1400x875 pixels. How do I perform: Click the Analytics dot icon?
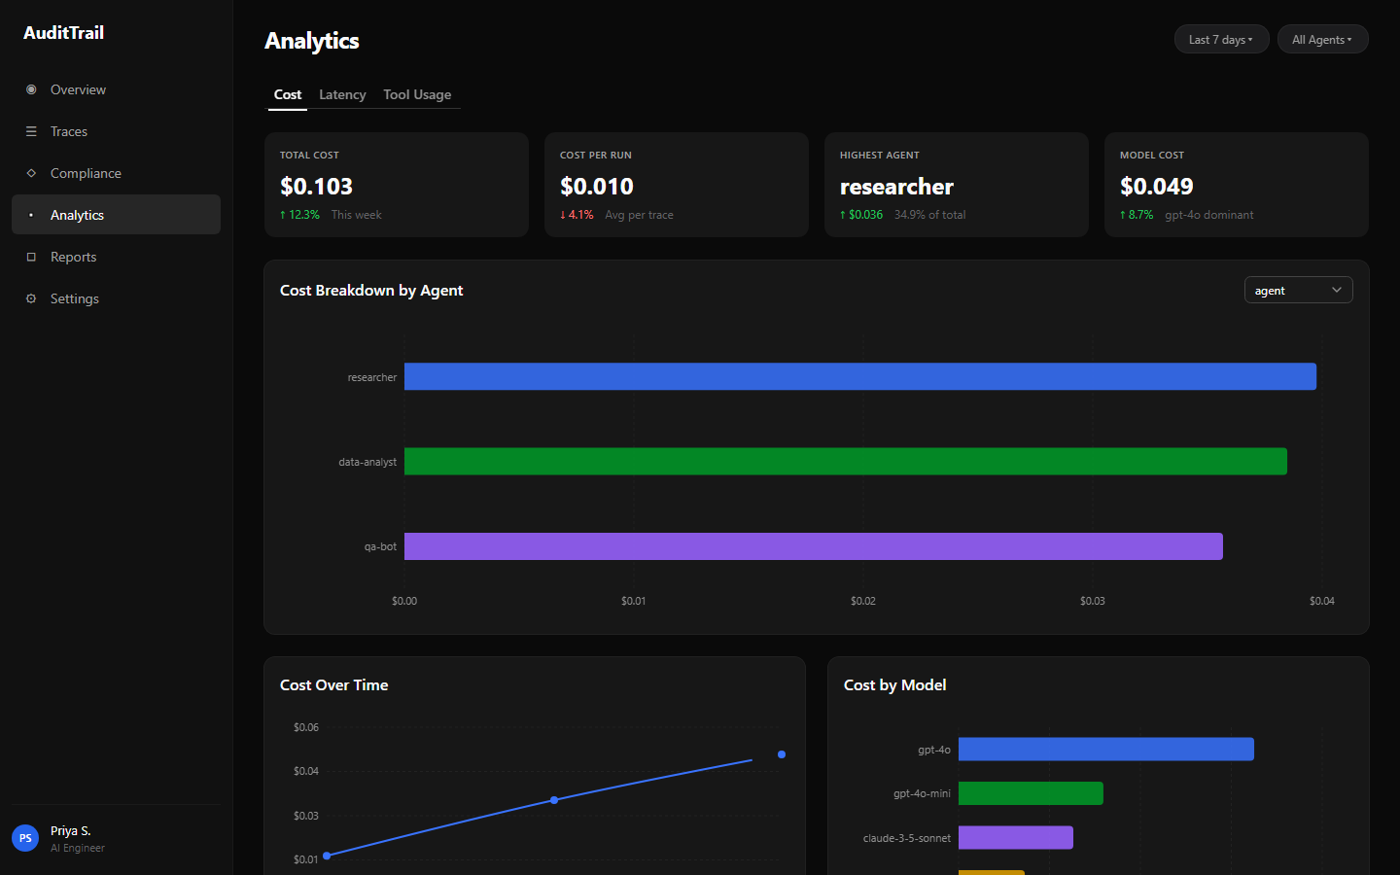31,215
